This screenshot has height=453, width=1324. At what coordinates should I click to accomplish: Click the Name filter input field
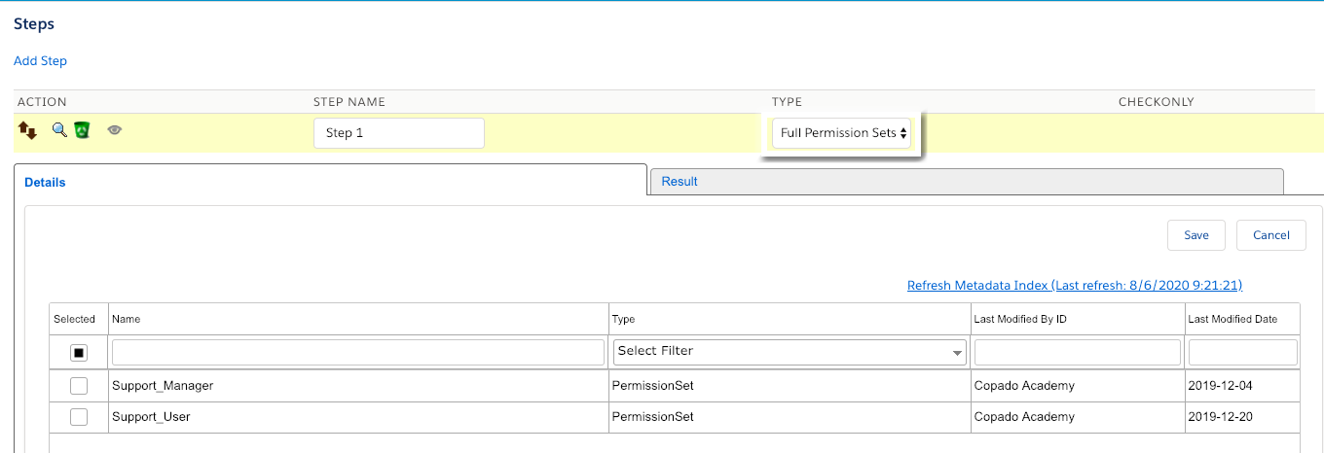pyautogui.click(x=358, y=352)
